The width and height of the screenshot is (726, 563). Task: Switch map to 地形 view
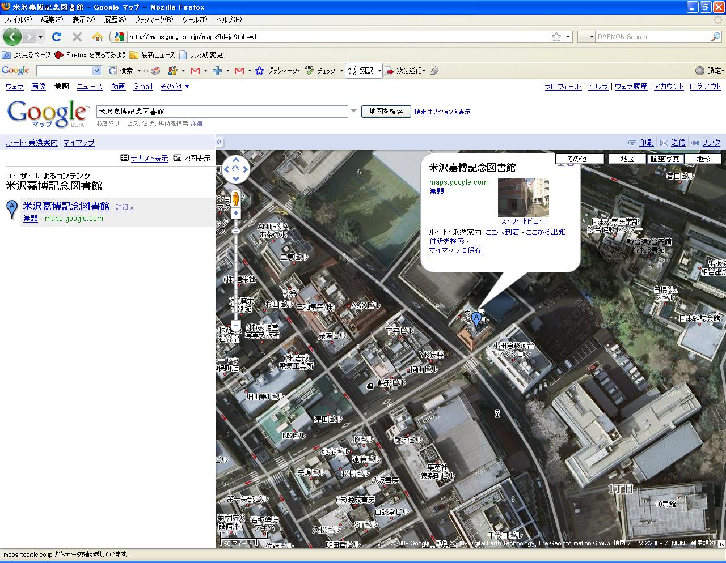click(x=703, y=159)
